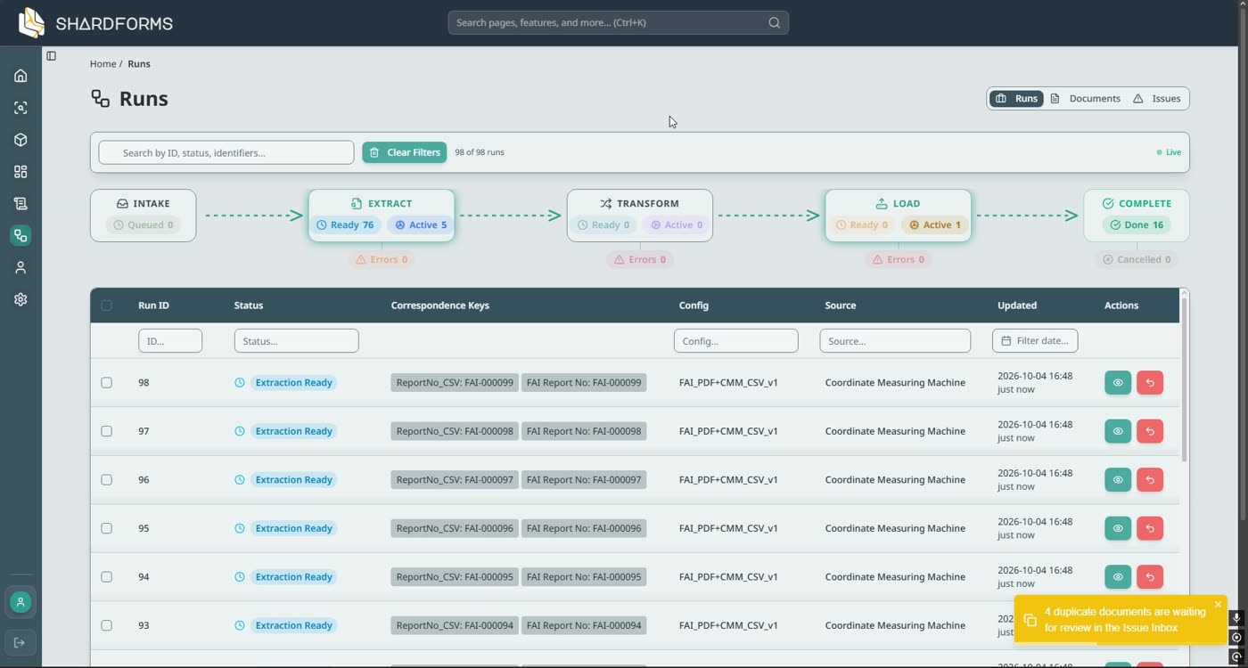Open the templates list sidebar icon
This screenshot has width=1248, height=668.
(21, 204)
